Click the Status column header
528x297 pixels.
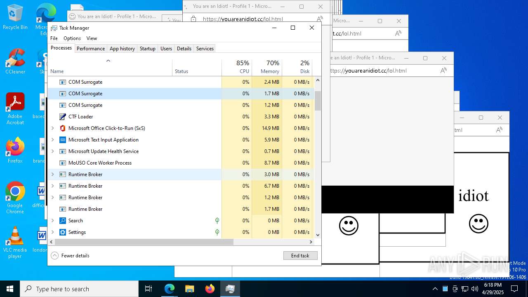197,68
